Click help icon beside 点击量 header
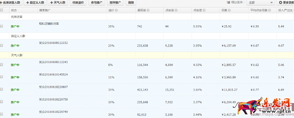This screenshot has width=294, height=118. coord(176,10)
